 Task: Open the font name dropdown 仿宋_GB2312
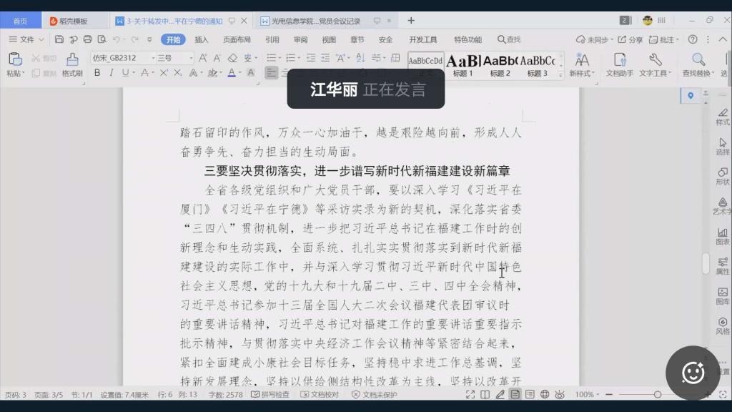point(122,58)
